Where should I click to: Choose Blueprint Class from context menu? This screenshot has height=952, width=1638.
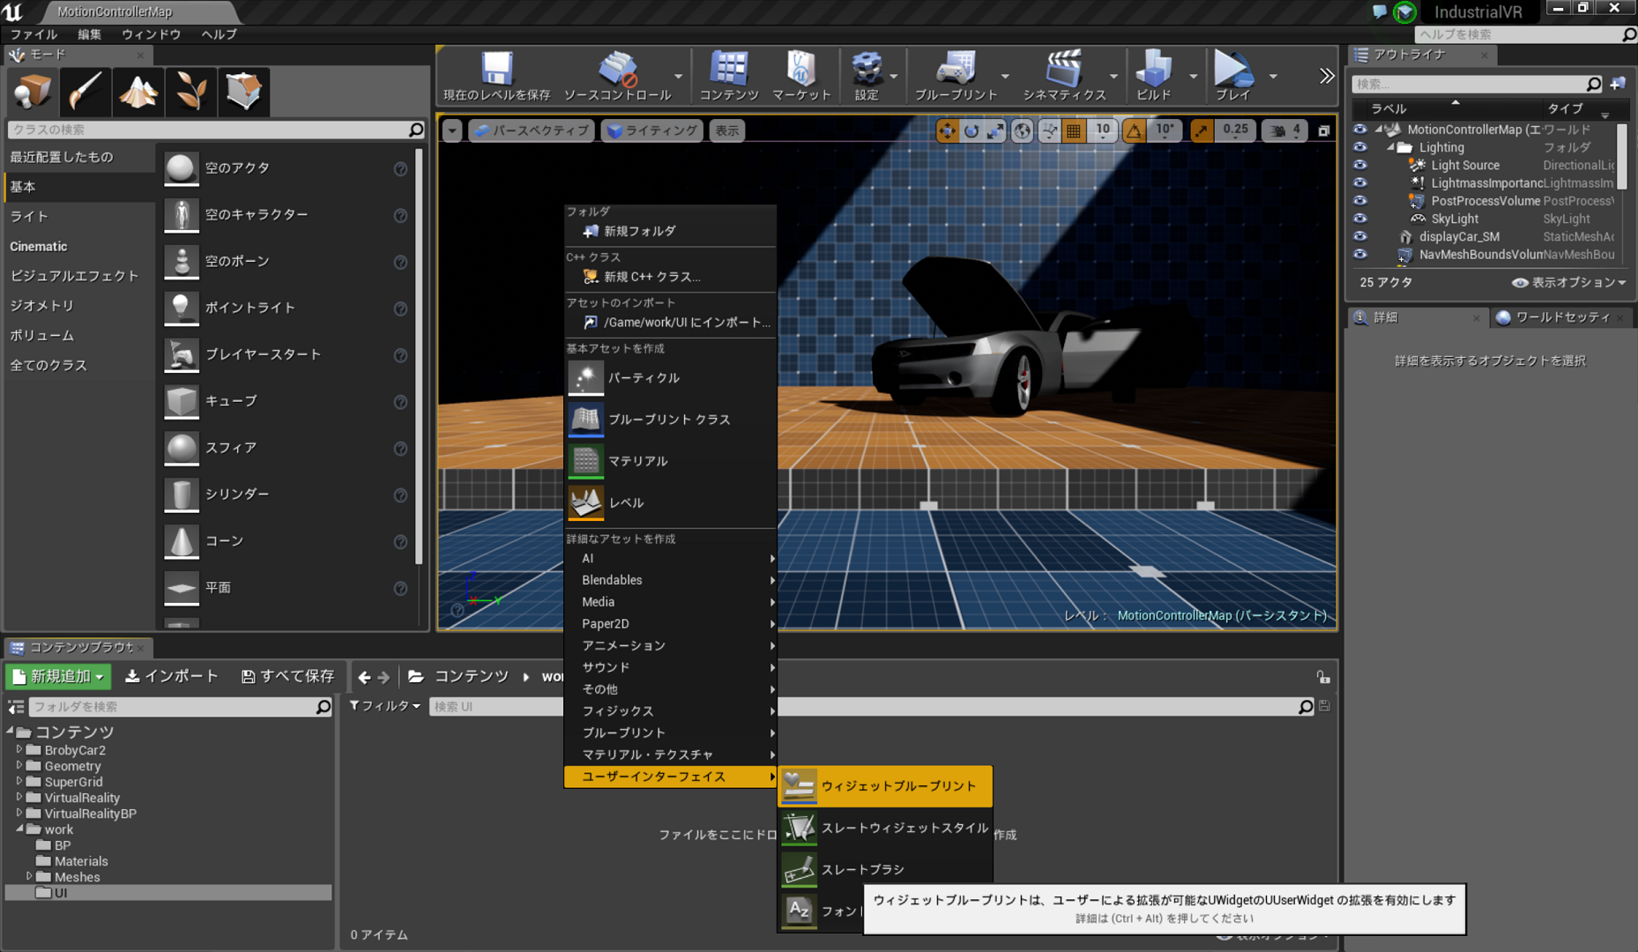[x=670, y=420]
